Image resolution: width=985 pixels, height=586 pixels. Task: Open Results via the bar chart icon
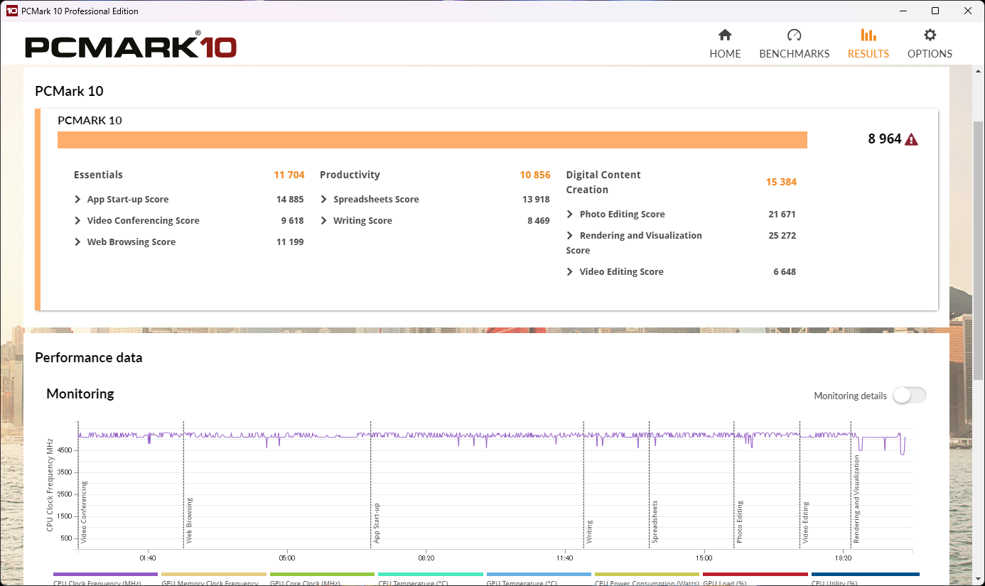868,36
